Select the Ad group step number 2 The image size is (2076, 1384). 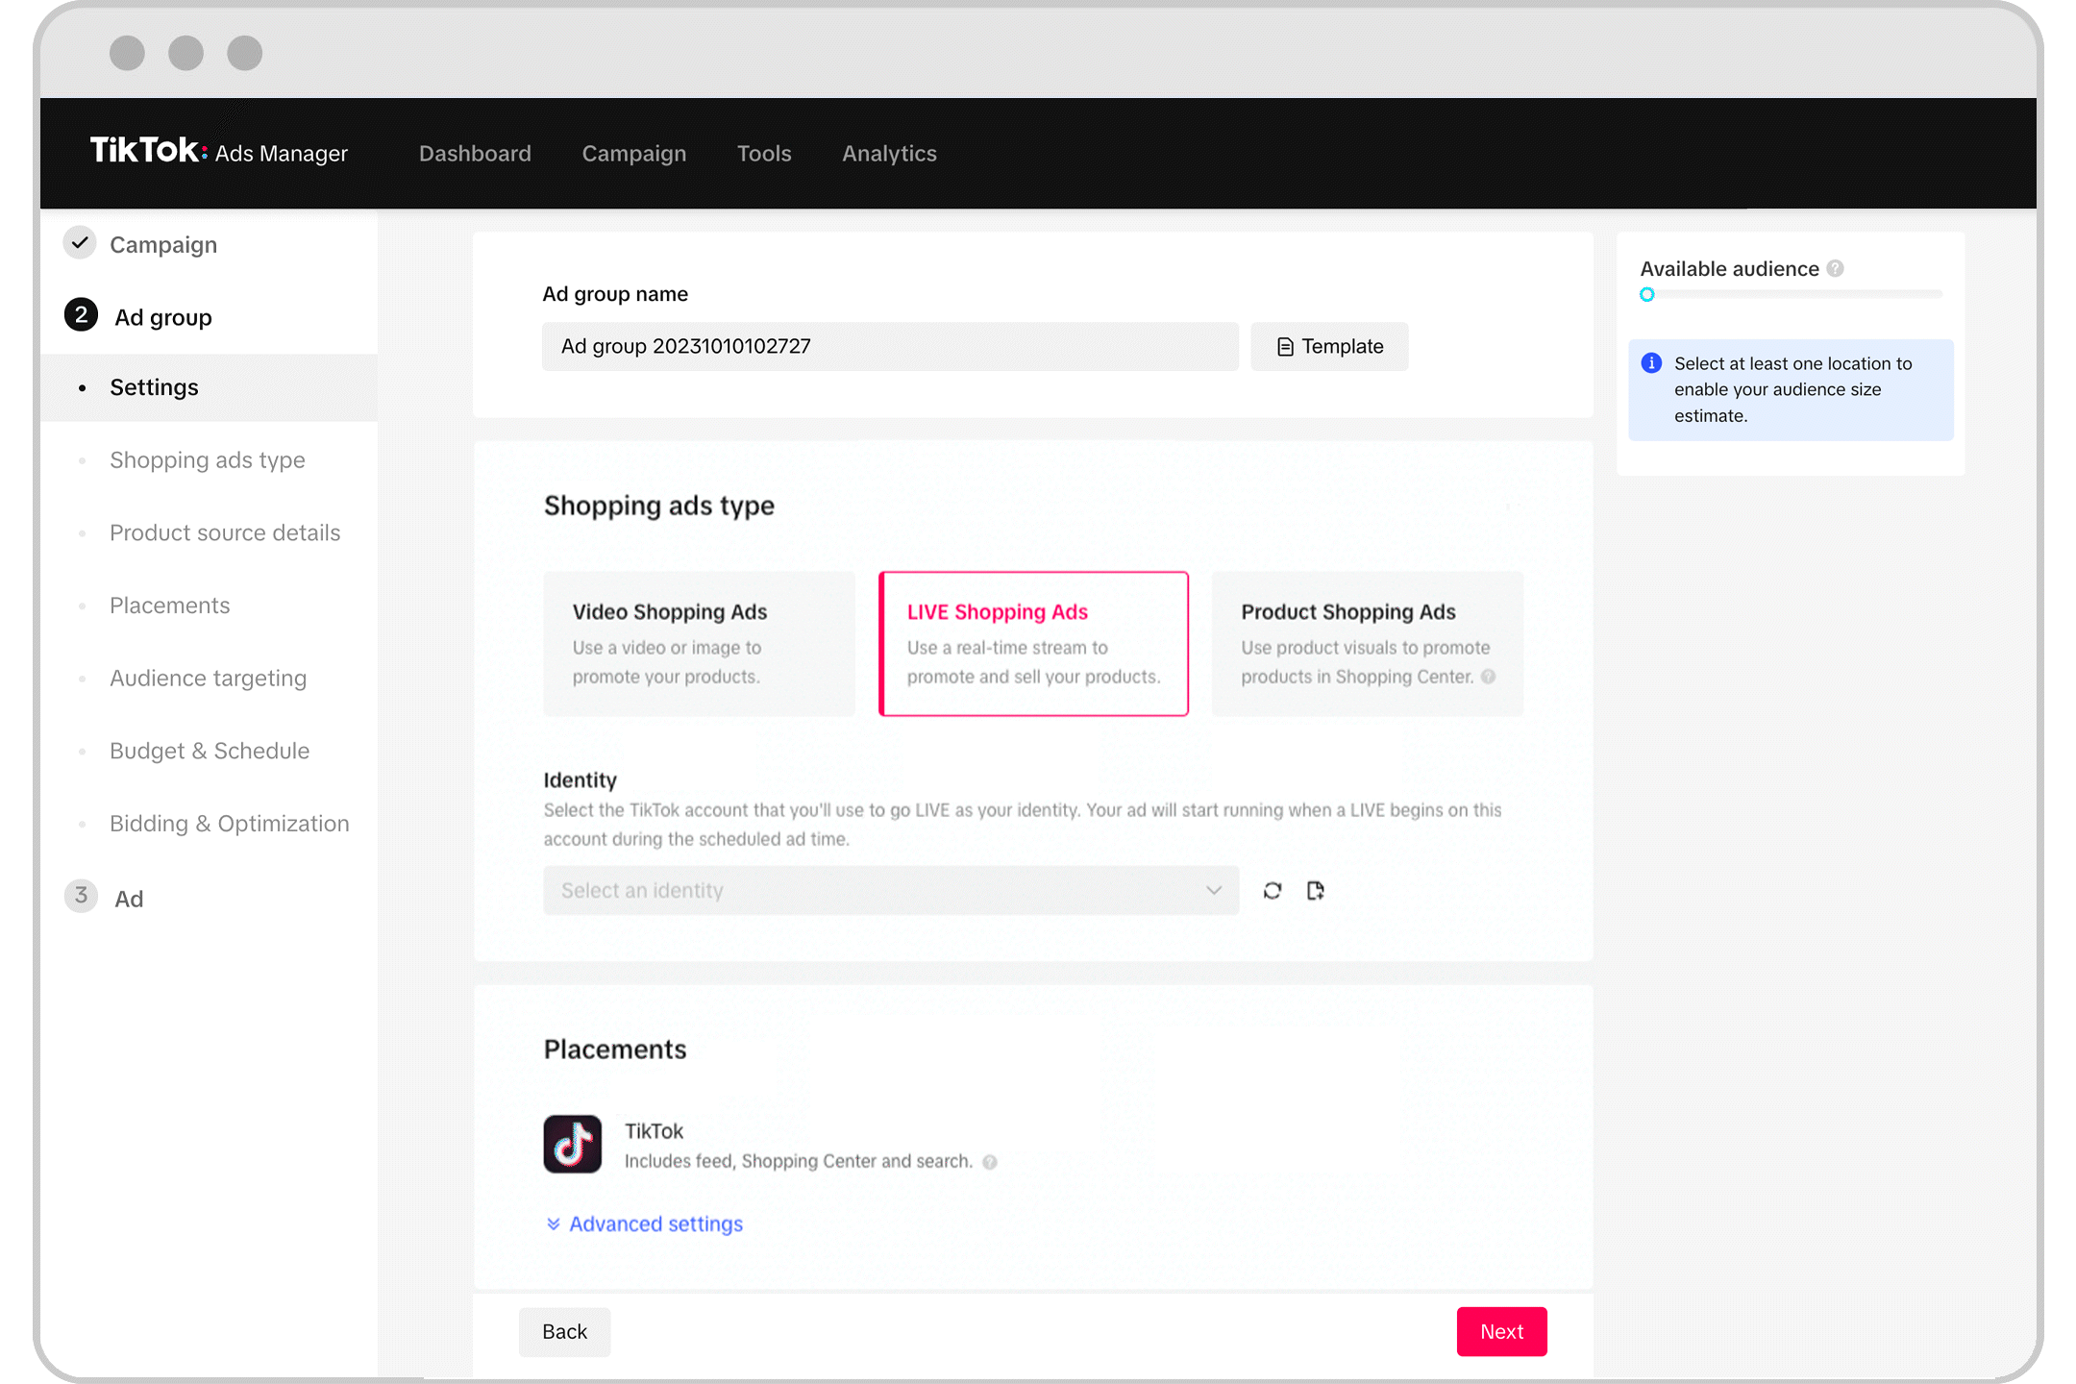[x=81, y=315]
